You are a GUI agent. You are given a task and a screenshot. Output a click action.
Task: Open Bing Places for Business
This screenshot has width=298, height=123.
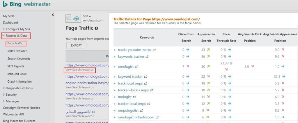tap(19, 121)
